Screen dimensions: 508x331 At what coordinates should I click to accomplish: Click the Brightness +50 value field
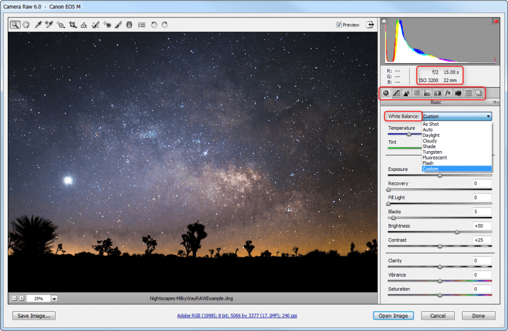(x=482, y=226)
